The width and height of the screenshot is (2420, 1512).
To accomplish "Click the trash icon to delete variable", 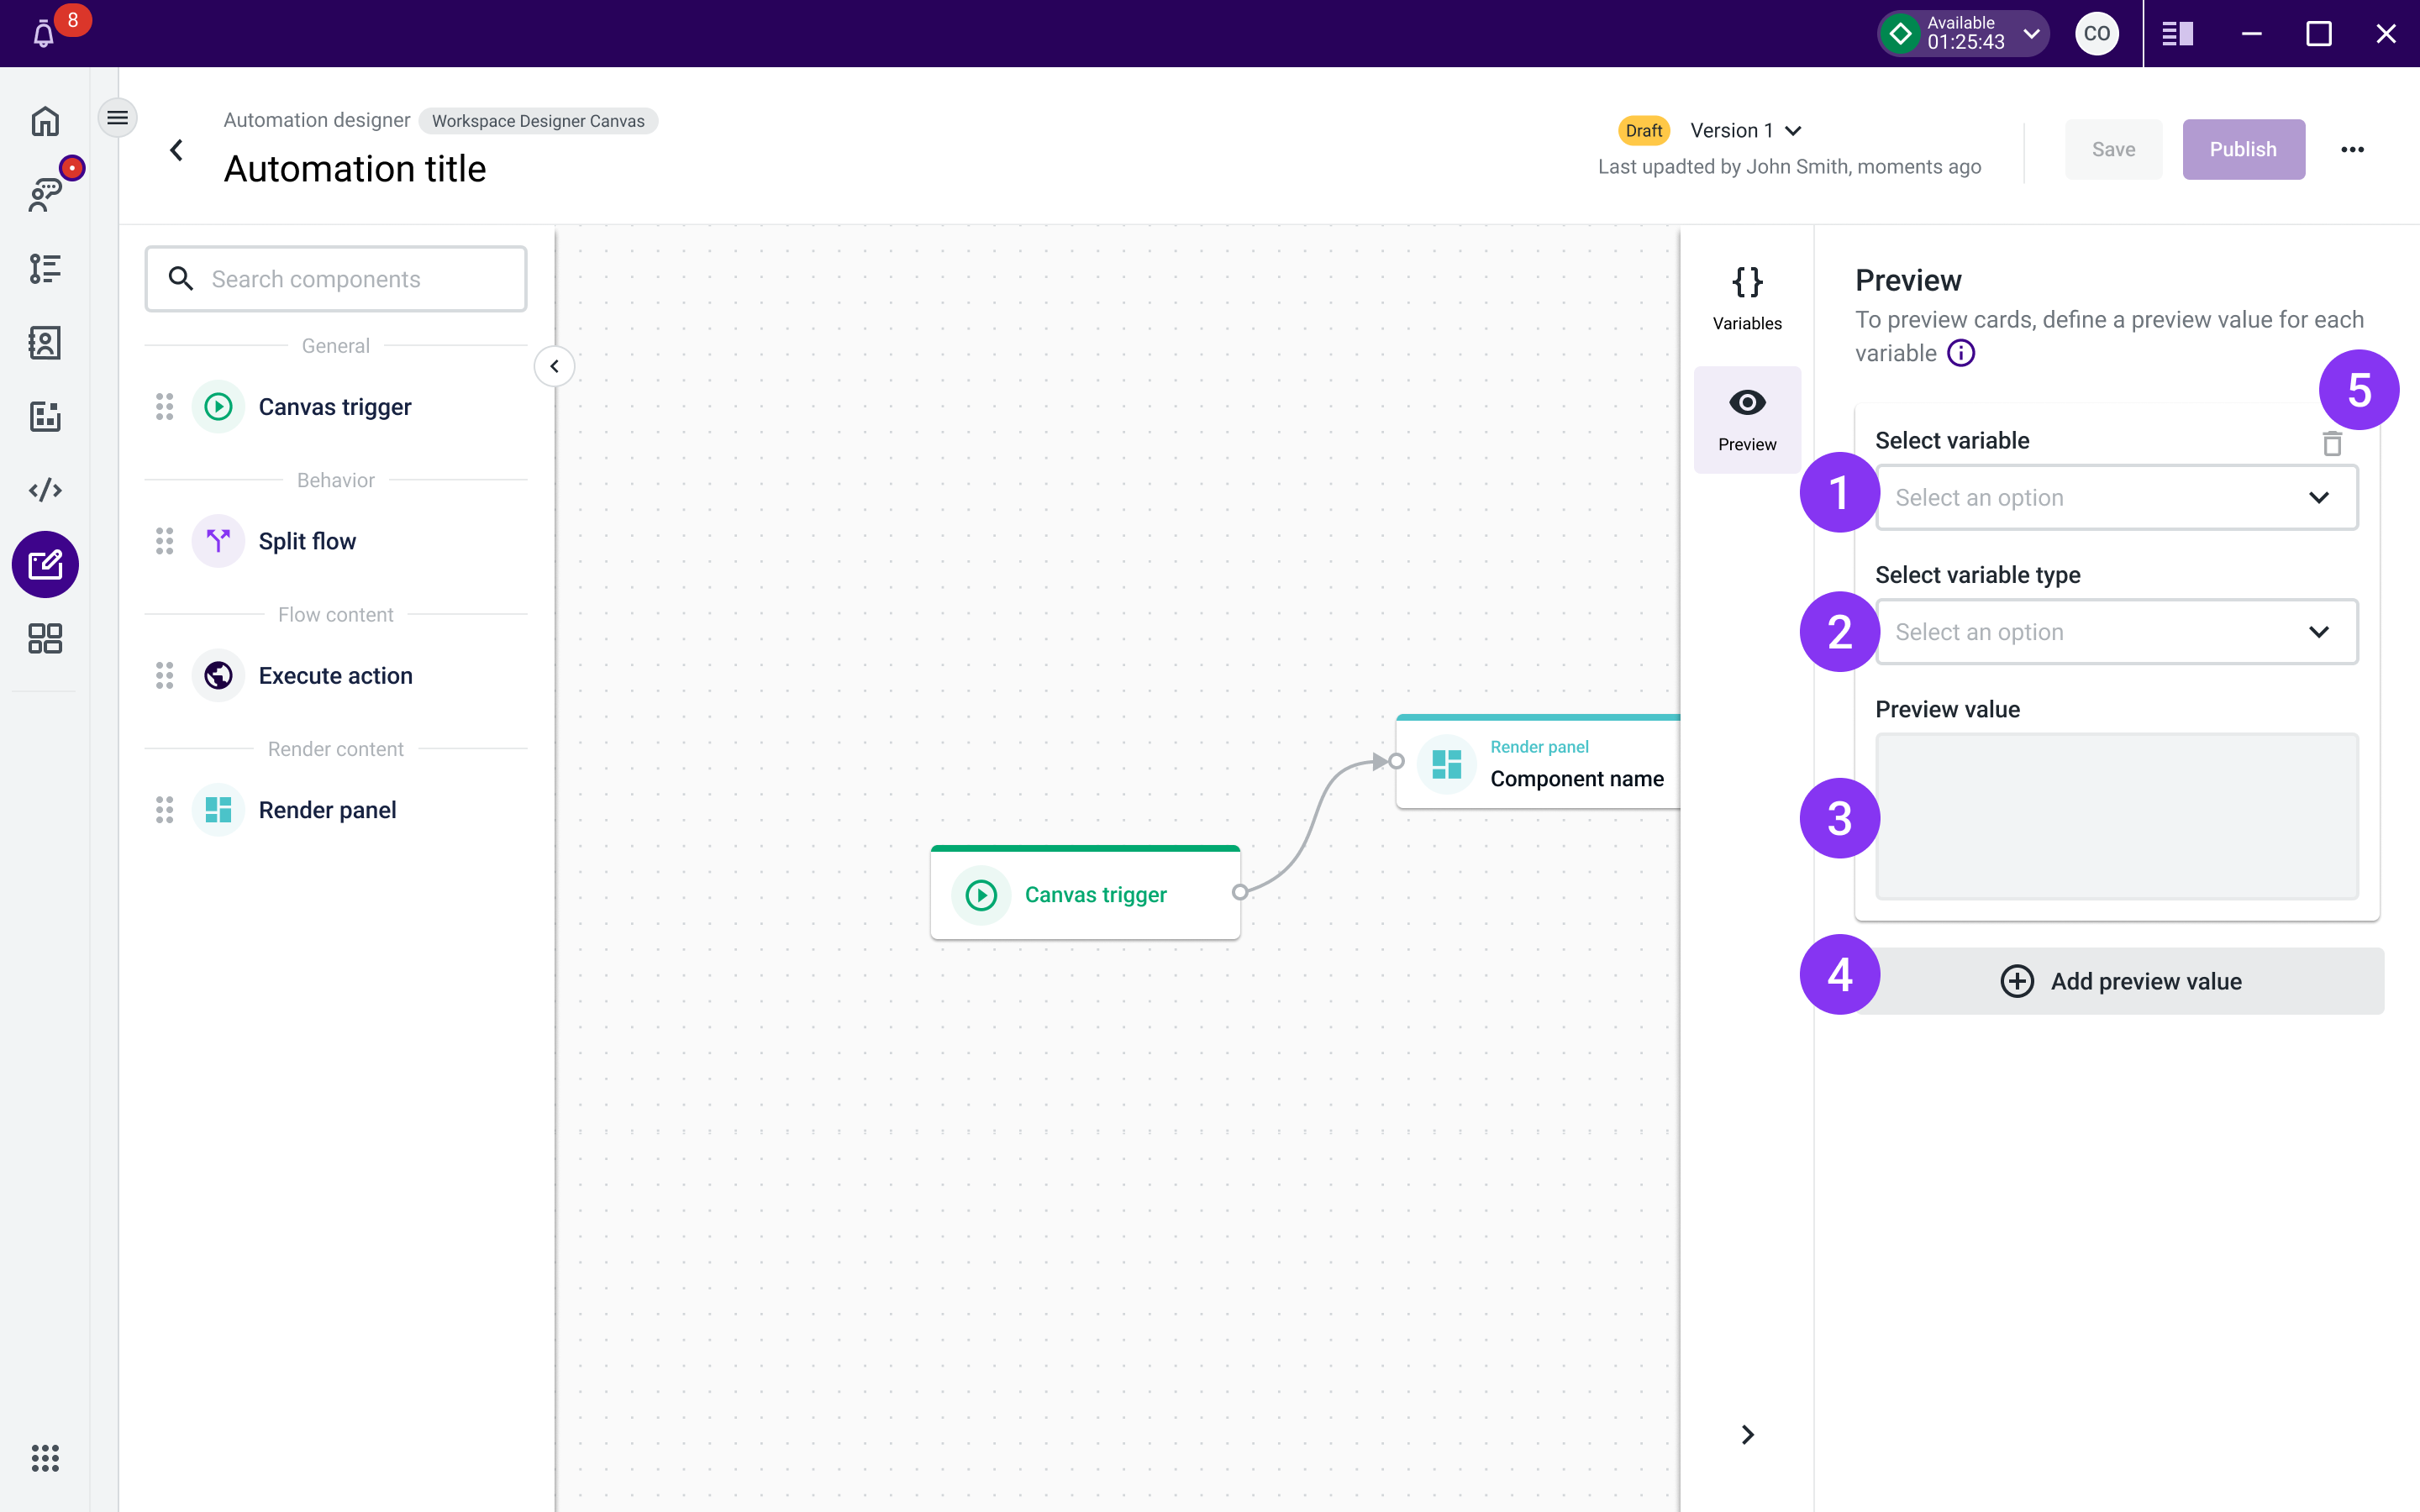I will click(x=2332, y=443).
